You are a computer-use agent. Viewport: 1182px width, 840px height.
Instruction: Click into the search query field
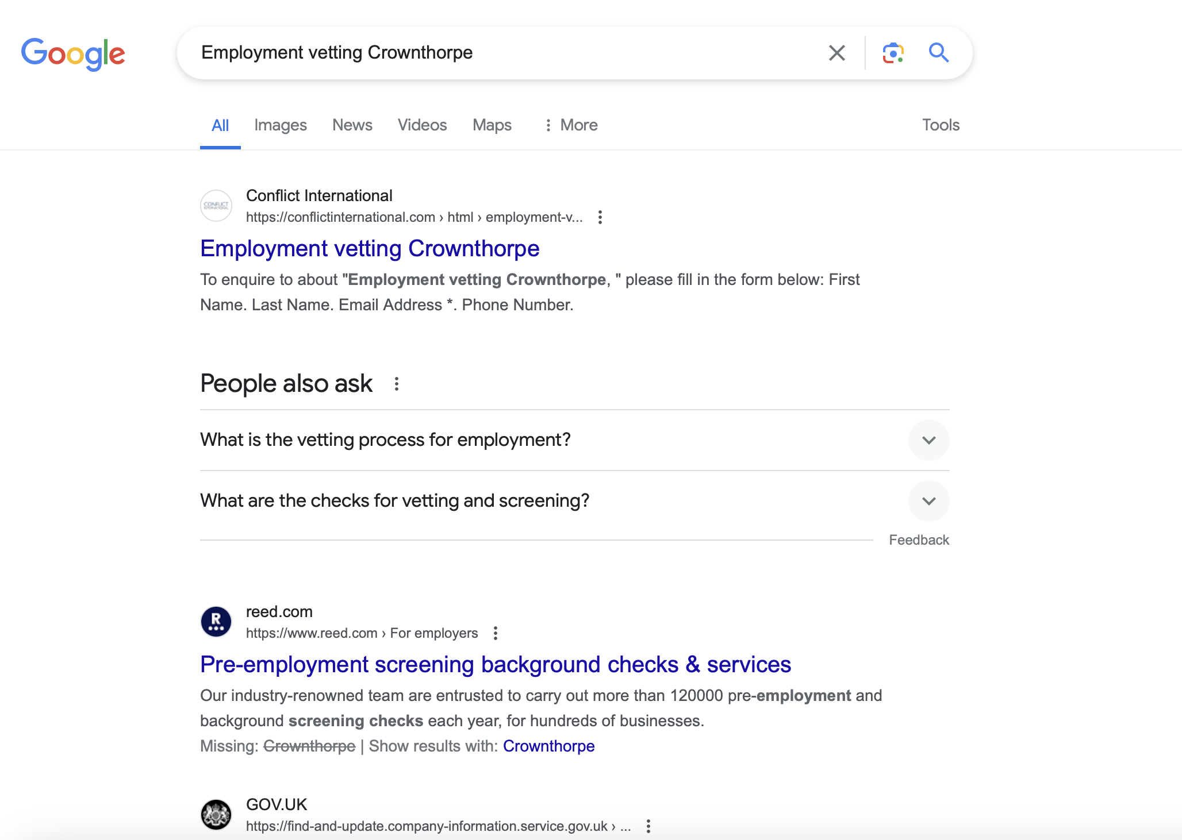pyautogui.click(x=506, y=53)
